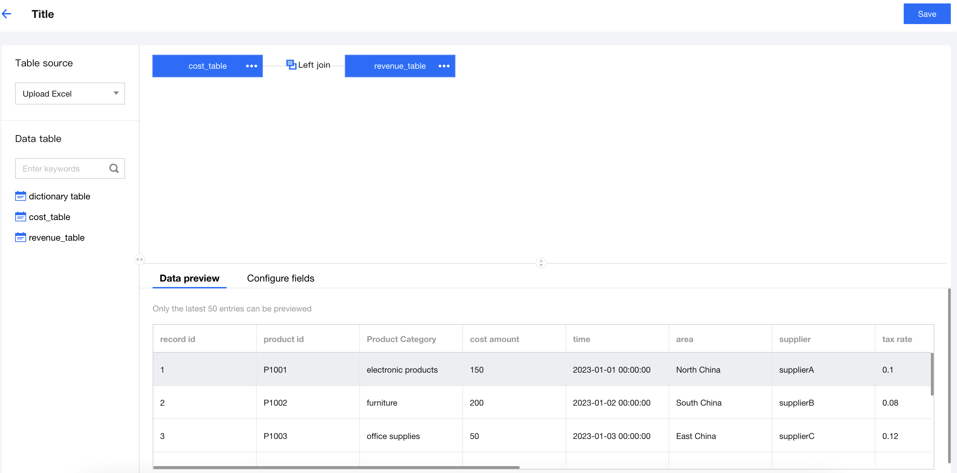Open cost_table node's three-dot menu
Image resolution: width=957 pixels, height=473 pixels.
coord(252,66)
